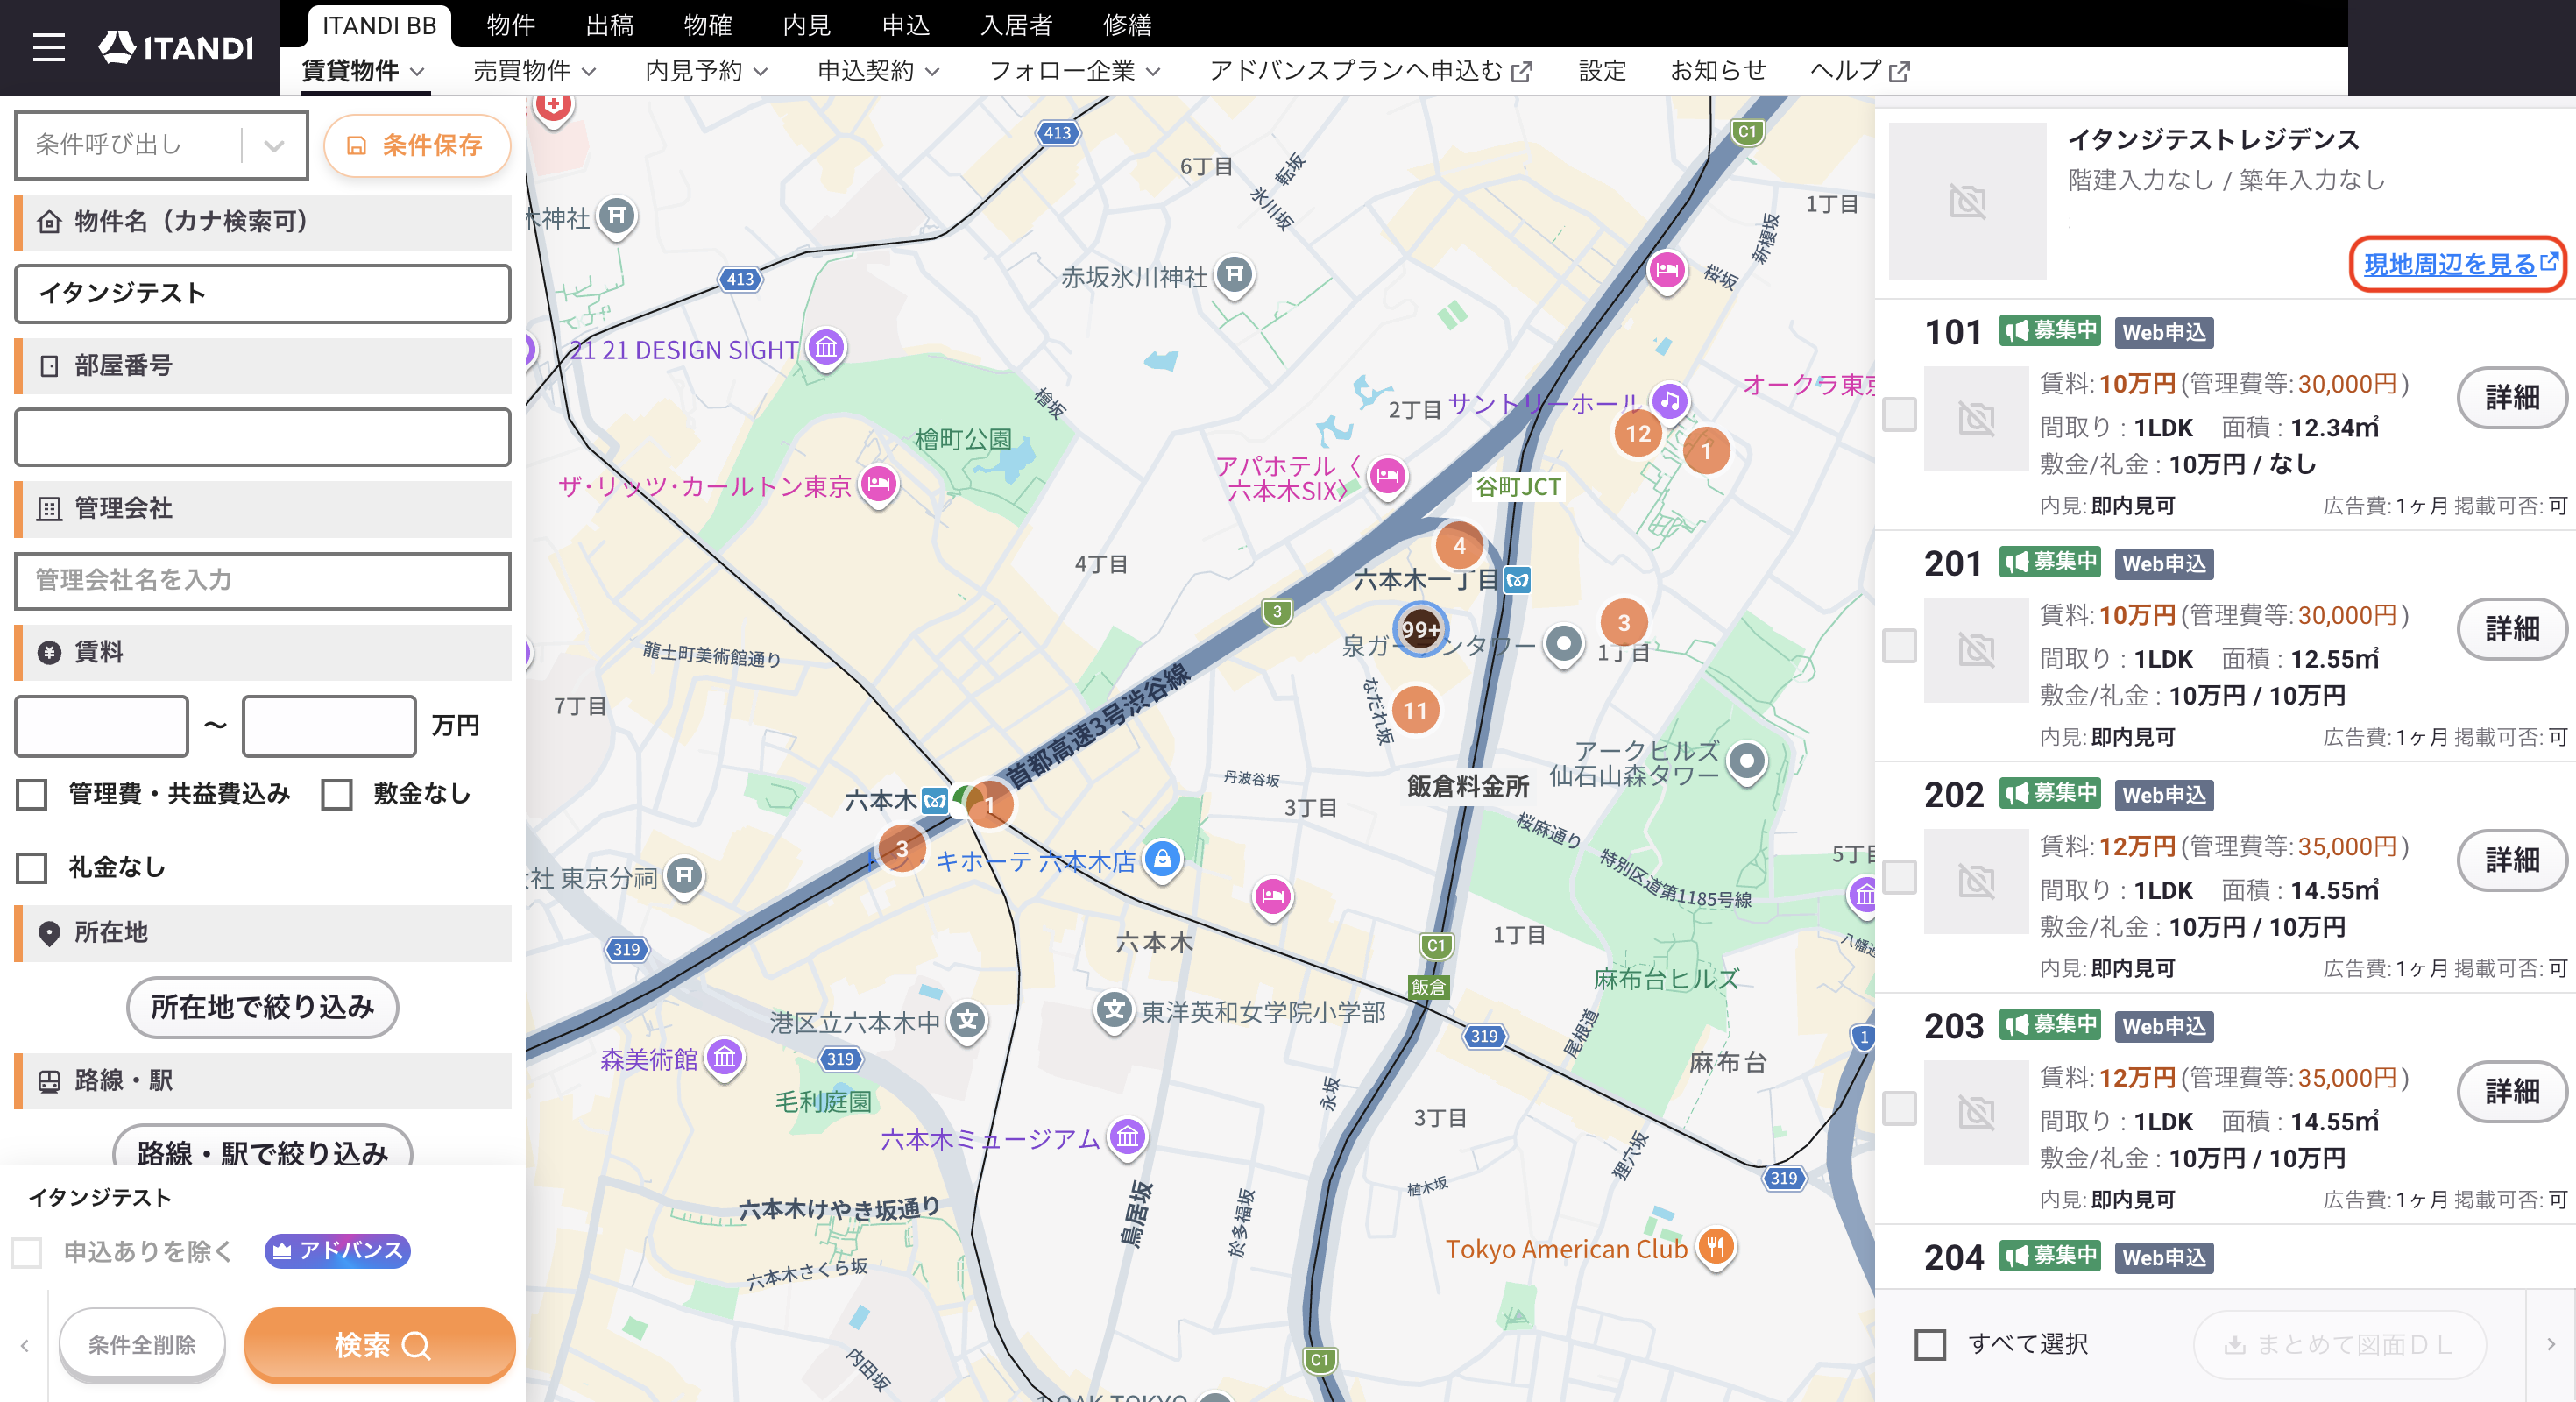Image resolution: width=2576 pixels, height=1402 pixels.
Task: Click the orange 検索 button
Action: [x=380, y=1345]
